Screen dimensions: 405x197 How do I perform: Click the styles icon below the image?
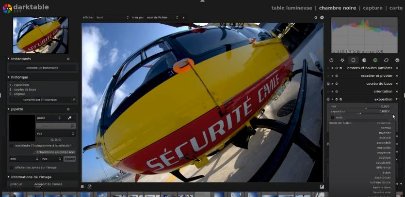[x=90, y=186]
